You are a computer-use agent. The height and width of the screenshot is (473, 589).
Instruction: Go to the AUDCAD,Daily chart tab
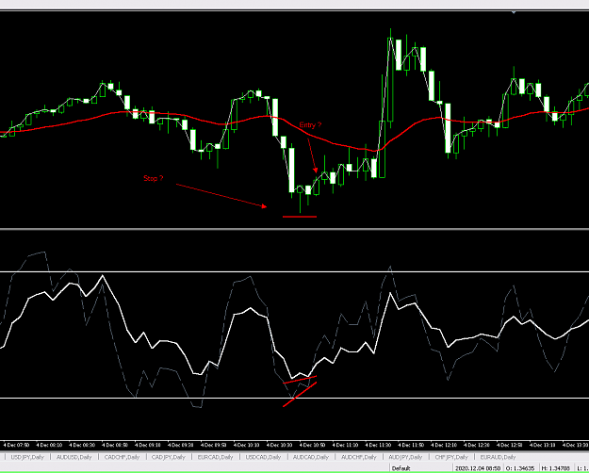pos(311,457)
